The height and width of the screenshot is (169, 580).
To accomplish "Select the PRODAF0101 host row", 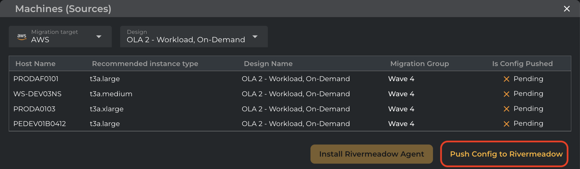I will coord(36,79).
